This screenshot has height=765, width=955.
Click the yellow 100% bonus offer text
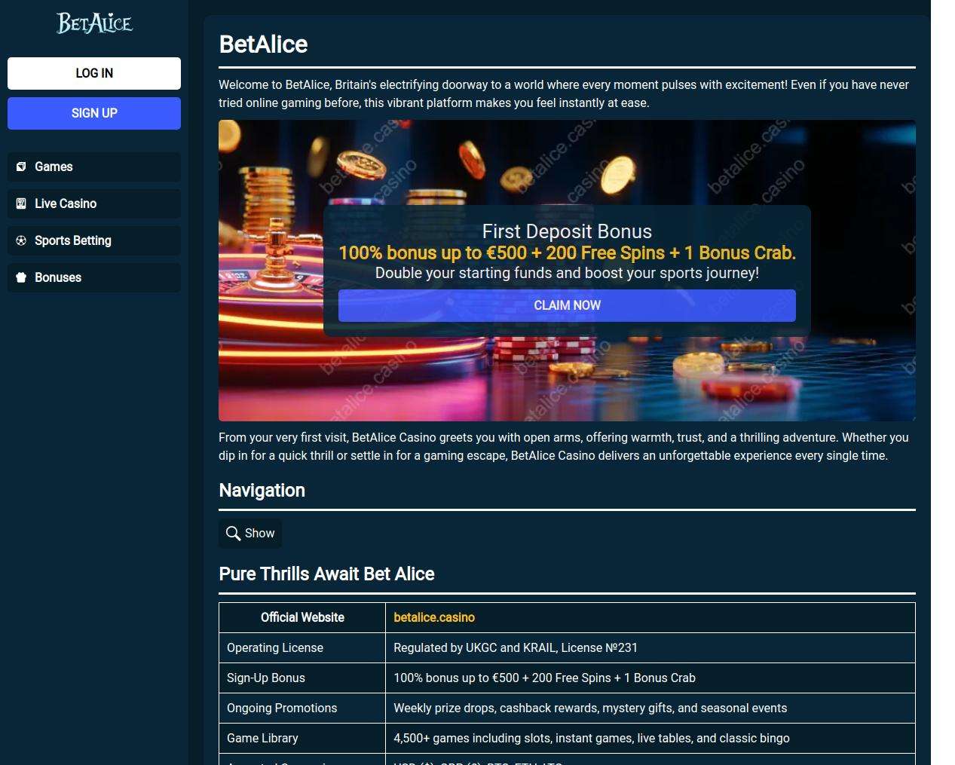[567, 252]
